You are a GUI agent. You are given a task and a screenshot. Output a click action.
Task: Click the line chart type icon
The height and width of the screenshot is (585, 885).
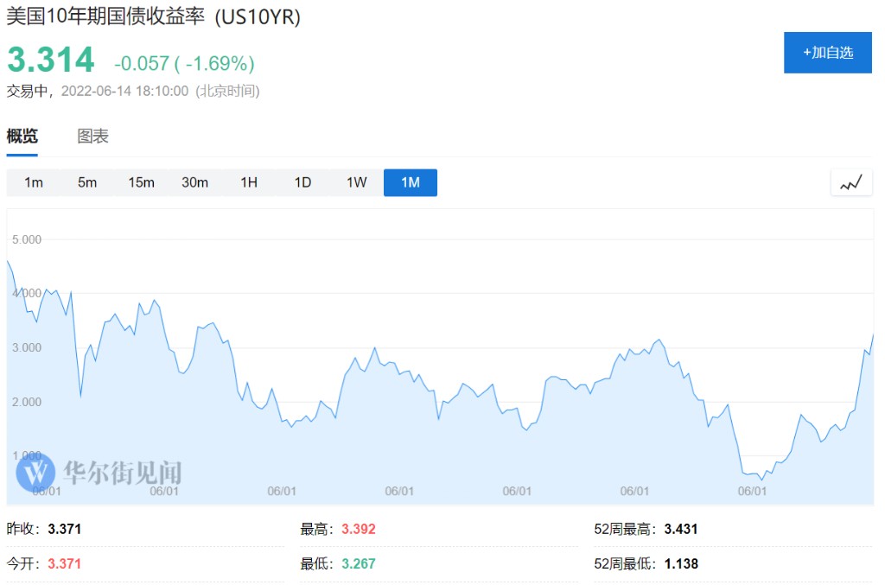(x=851, y=182)
